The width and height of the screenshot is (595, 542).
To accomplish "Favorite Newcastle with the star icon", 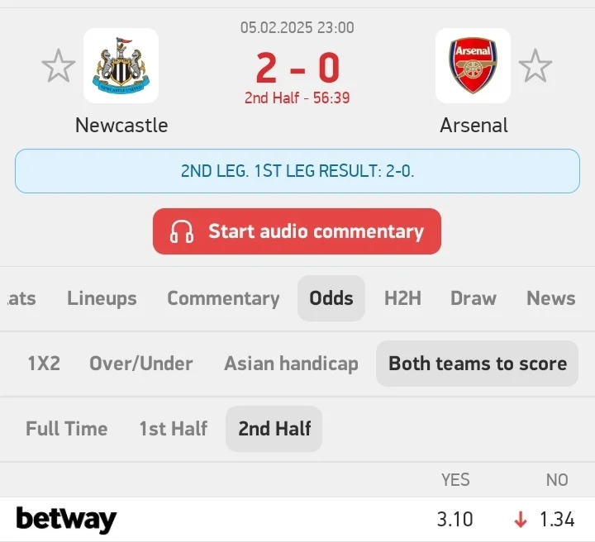I will coord(58,66).
